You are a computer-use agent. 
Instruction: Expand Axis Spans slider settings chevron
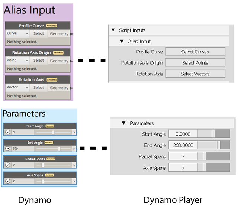tap(8, 181)
